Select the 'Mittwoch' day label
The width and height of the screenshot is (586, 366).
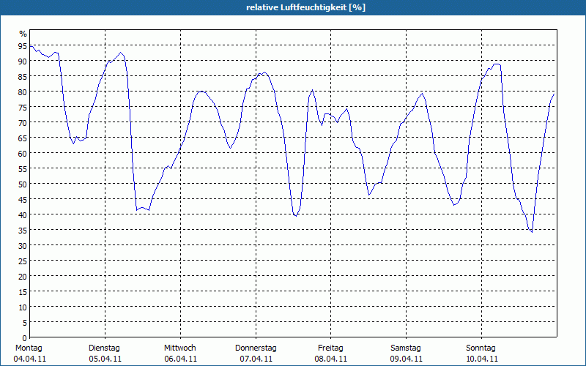point(179,348)
